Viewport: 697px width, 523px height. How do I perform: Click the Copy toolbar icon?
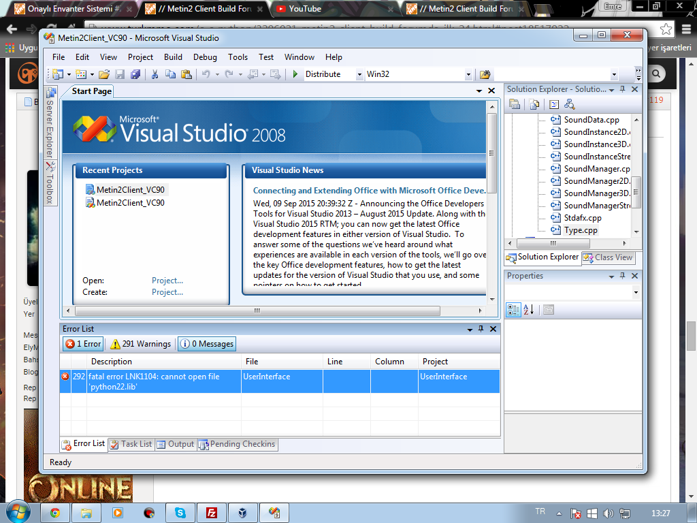tap(170, 74)
